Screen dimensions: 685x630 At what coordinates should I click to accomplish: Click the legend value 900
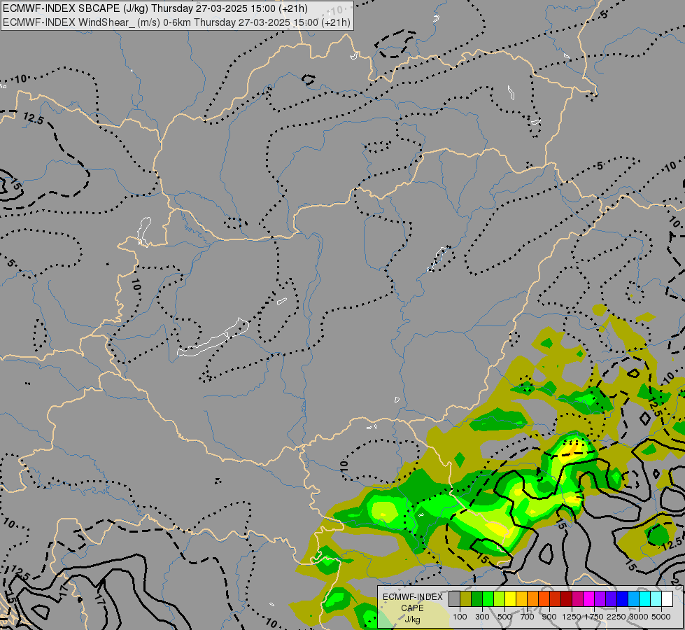coord(549,617)
